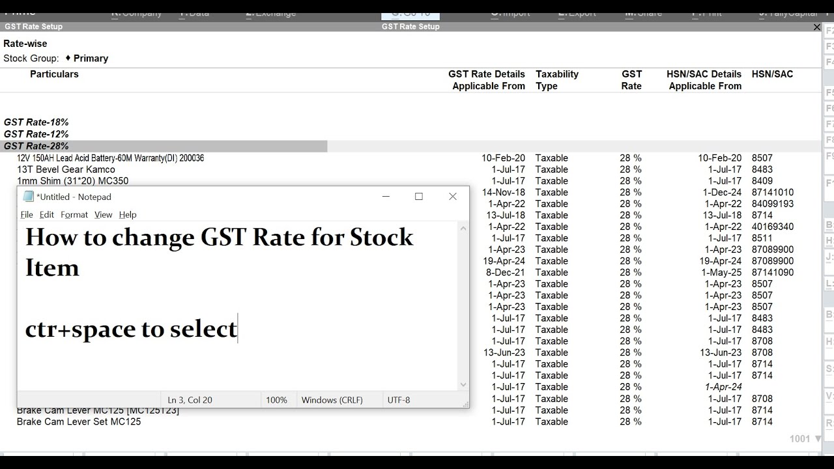Image resolution: width=834 pixels, height=469 pixels.
Task: Expand the GST Rate-18% group
Action: pos(36,122)
